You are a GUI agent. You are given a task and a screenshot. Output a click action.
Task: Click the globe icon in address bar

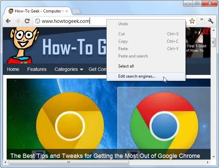pos(37,21)
